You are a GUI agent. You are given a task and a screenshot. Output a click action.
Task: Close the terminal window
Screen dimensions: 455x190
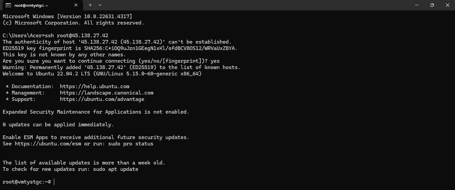coord(447,5)
